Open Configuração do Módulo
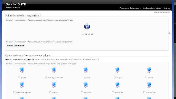This screenshot has height=99, width=176. 152,8
